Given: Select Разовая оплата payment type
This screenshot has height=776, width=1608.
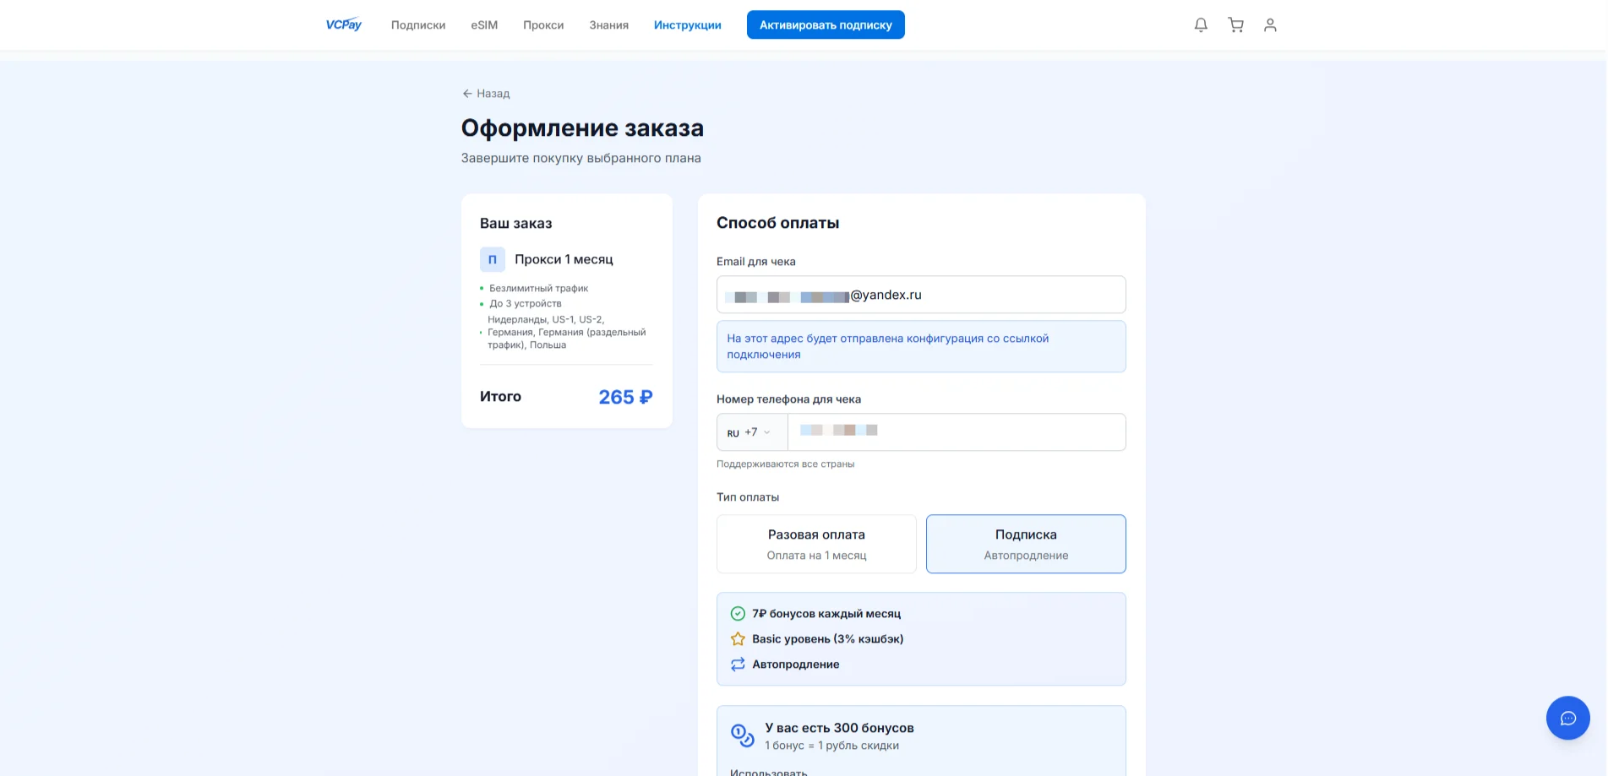Looking at the screenshot, I should point(816,544).
